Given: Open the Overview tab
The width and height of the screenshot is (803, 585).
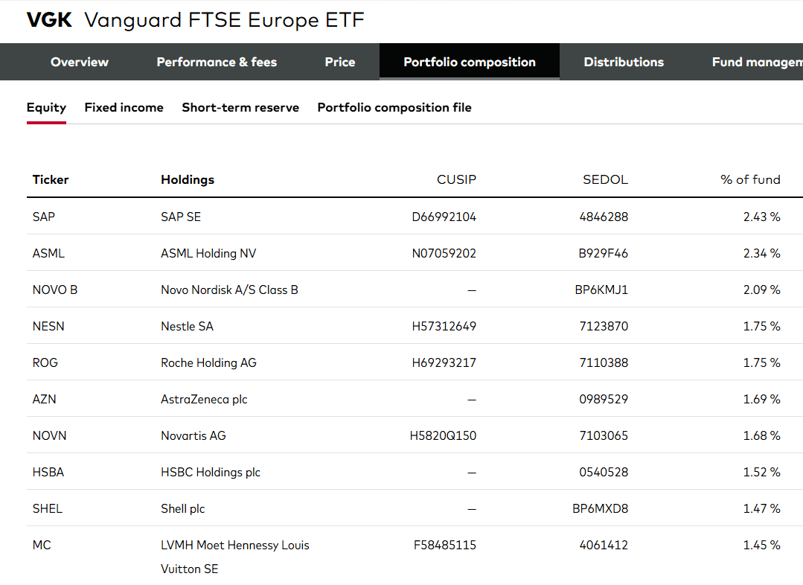Looking at the screenshot, I should tap(80, 62).
